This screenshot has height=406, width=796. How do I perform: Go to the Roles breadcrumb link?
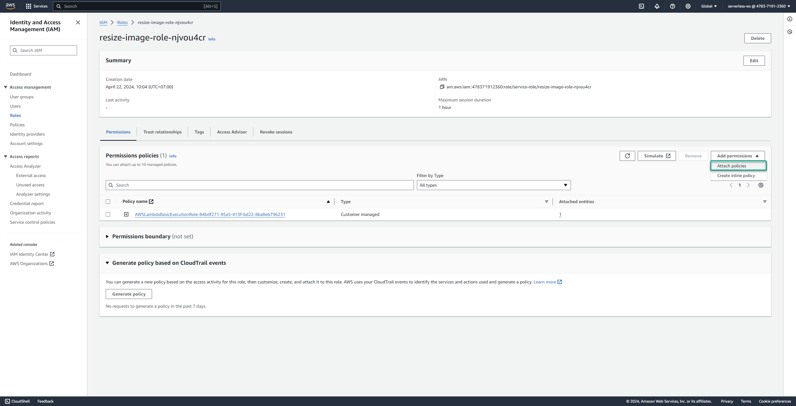[122, 22]
